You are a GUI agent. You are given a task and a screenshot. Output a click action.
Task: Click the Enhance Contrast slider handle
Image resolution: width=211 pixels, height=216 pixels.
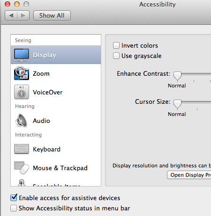pos(177,76)
